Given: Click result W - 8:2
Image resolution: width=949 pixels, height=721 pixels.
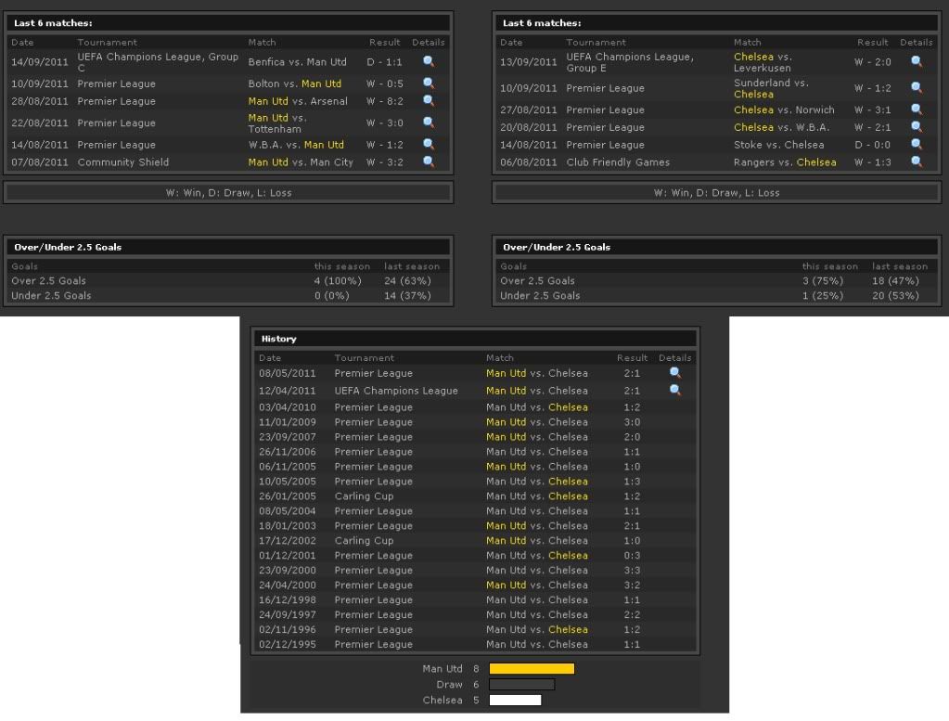Looking at the screenshot, I should (x=384, y=101).
